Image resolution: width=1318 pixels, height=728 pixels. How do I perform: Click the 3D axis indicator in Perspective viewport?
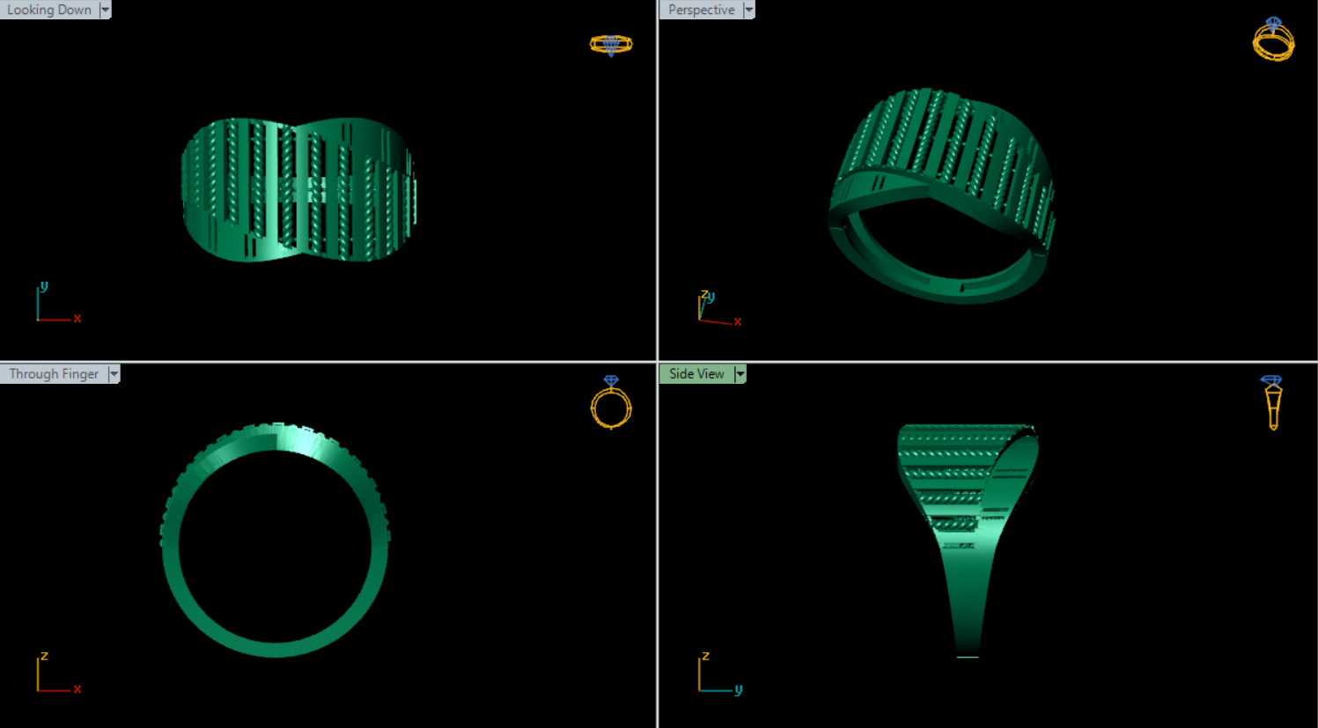(717, 309)
